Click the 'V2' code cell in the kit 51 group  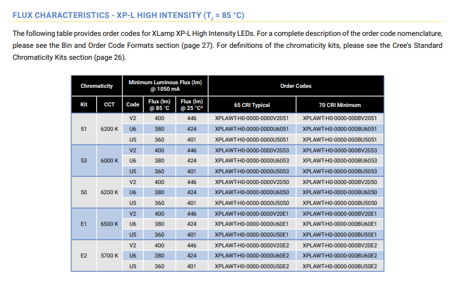pyautogui.click(x=133, y=118)
